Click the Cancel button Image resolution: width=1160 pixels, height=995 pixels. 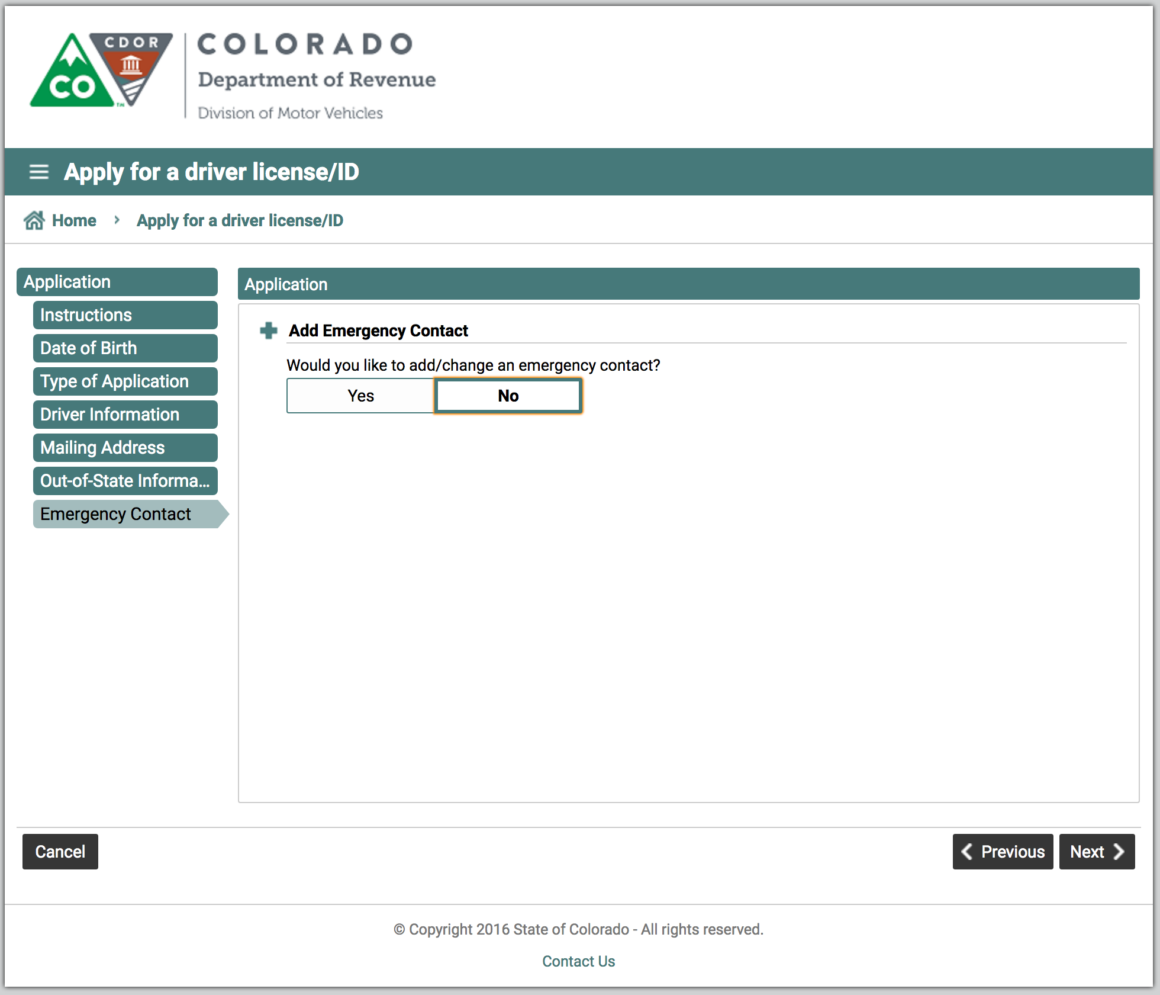[60, 852]
